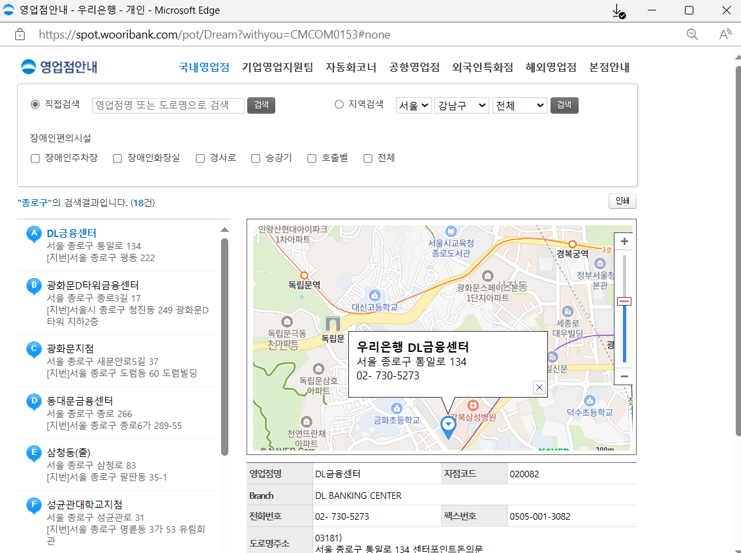Screen dimensions: 741x553
Task: Click the results list scroll up arrow
Action: [x=225, y=230]
